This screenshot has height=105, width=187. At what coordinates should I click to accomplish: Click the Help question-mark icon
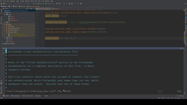[78, 4]
